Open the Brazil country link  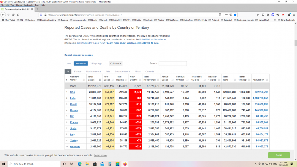[73, 104]
